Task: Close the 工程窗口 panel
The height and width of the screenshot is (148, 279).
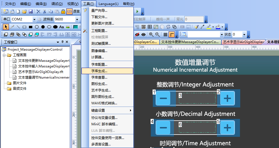Action: (67, 42)
